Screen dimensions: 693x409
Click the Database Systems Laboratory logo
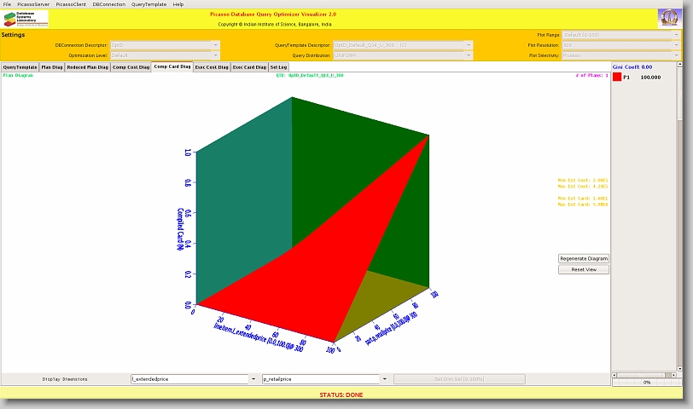pos(26,19)
